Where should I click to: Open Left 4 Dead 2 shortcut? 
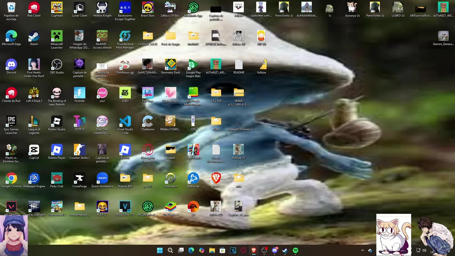(x=34, y=95)
